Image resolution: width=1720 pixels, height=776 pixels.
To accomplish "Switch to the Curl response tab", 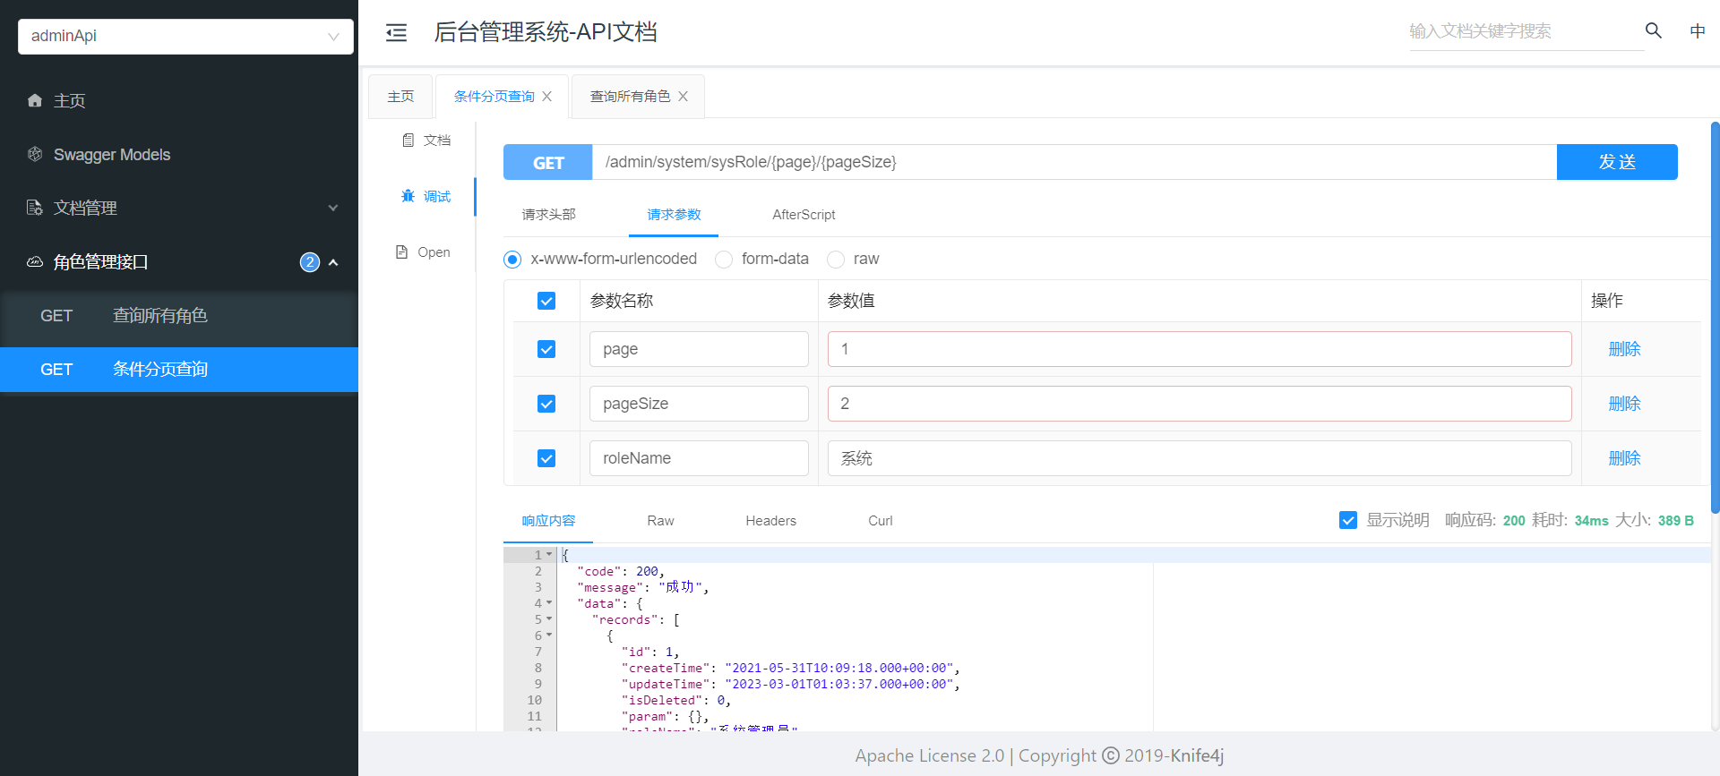I will [x=880, y=521].
